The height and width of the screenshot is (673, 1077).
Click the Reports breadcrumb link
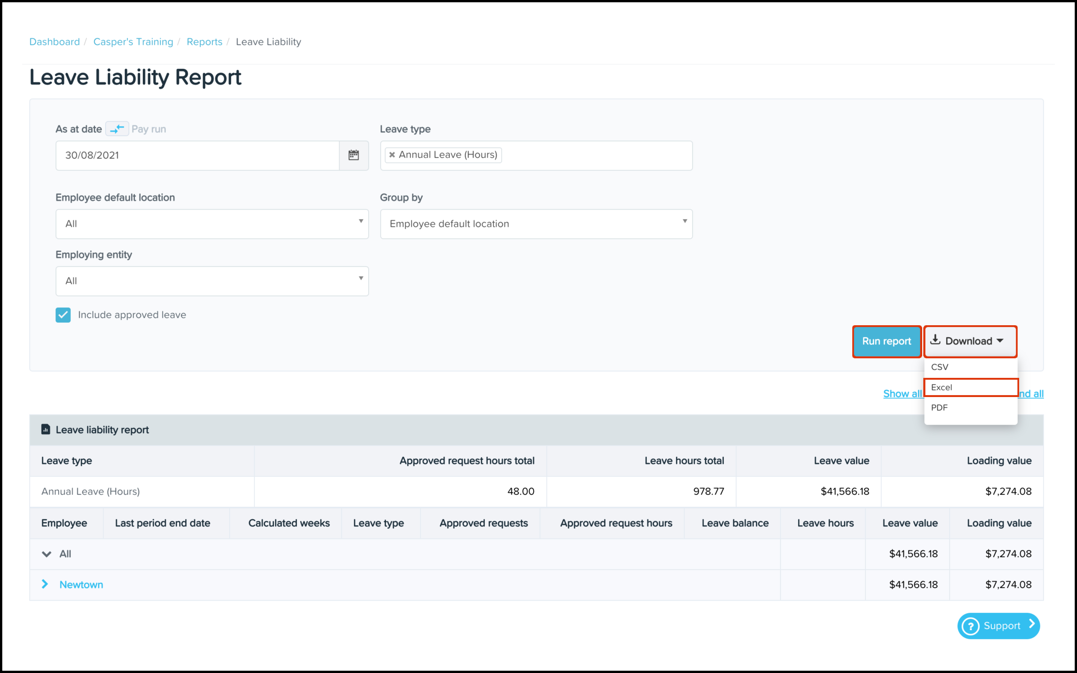[204, 42]
